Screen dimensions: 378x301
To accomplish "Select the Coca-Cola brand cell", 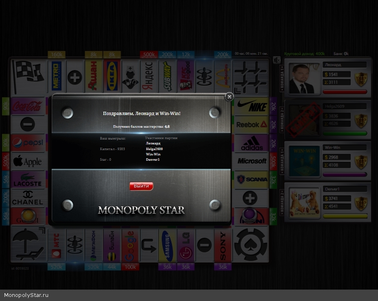I will [x=28, y=106].
